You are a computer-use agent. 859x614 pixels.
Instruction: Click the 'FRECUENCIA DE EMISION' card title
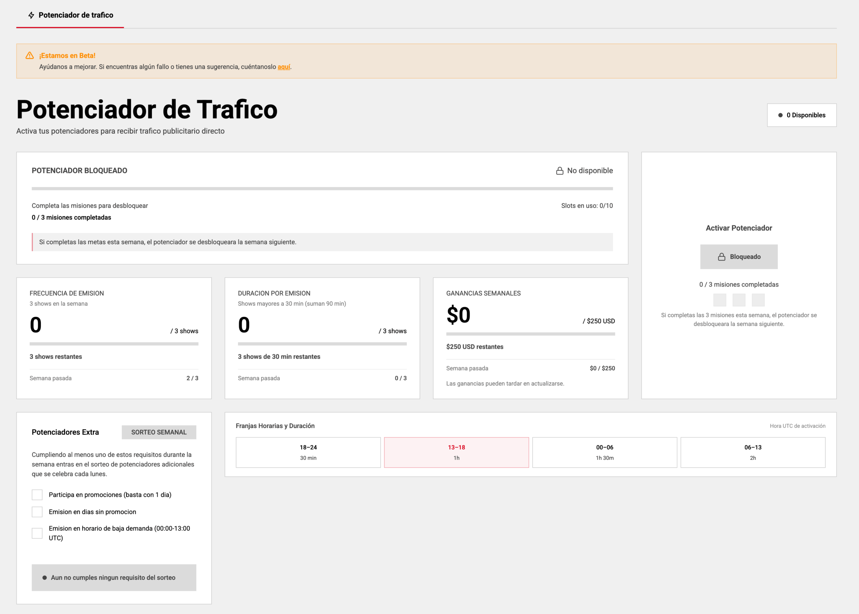click(66, 293)
